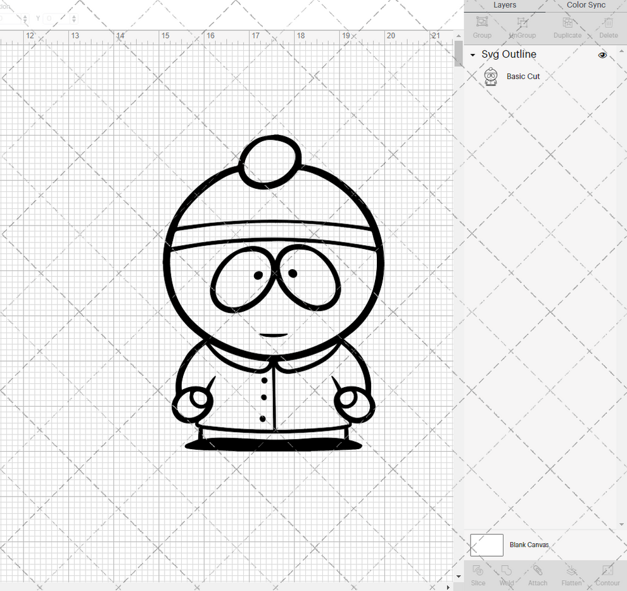
Task: Click the X field up stepper arrow
Action: pos(25,16)
